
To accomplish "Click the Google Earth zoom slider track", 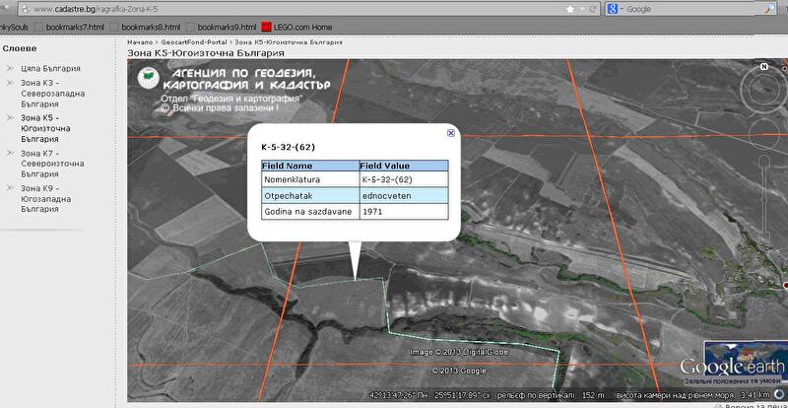I will (x=764, y=200).
